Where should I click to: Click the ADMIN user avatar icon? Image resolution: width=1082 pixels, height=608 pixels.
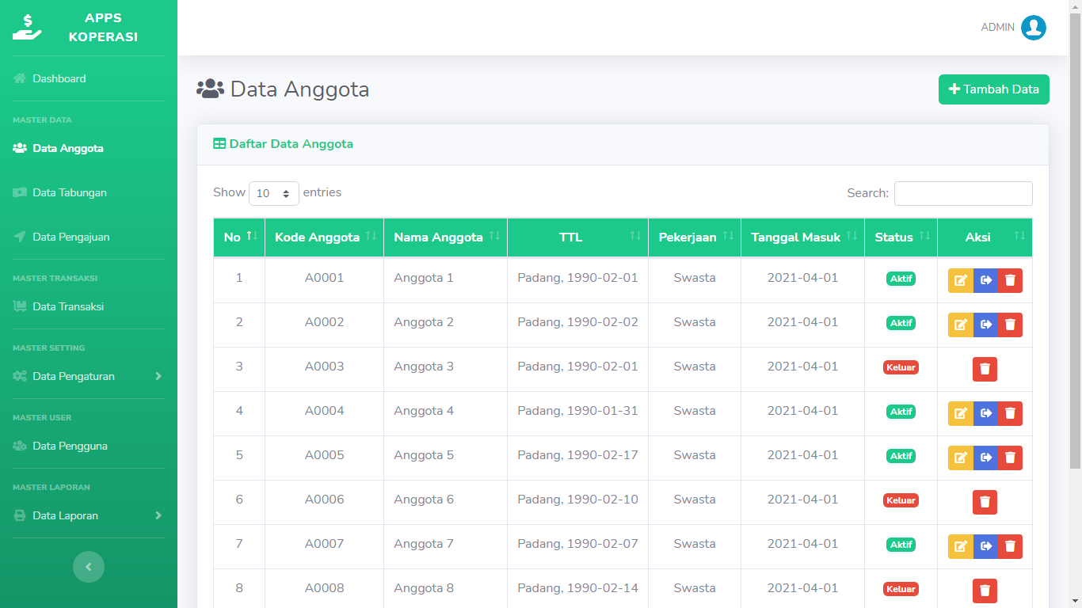1034,28
